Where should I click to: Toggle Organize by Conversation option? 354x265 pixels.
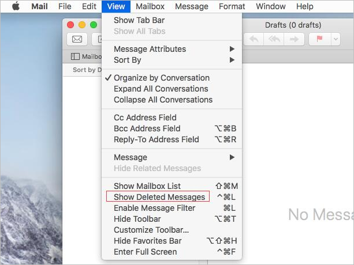tap(161, 78)
